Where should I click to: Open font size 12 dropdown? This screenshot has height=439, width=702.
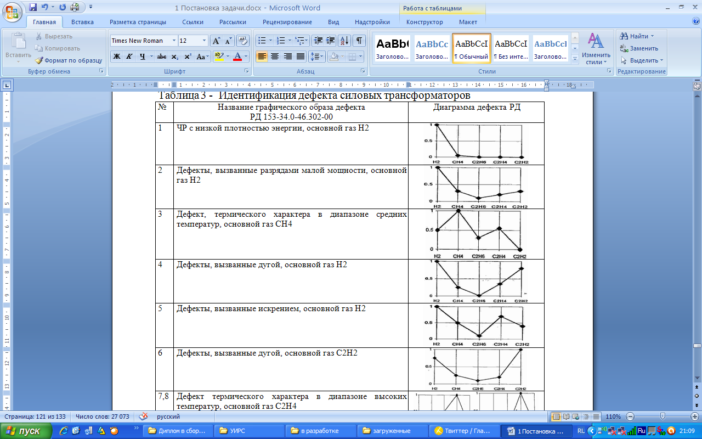[205, 41]
